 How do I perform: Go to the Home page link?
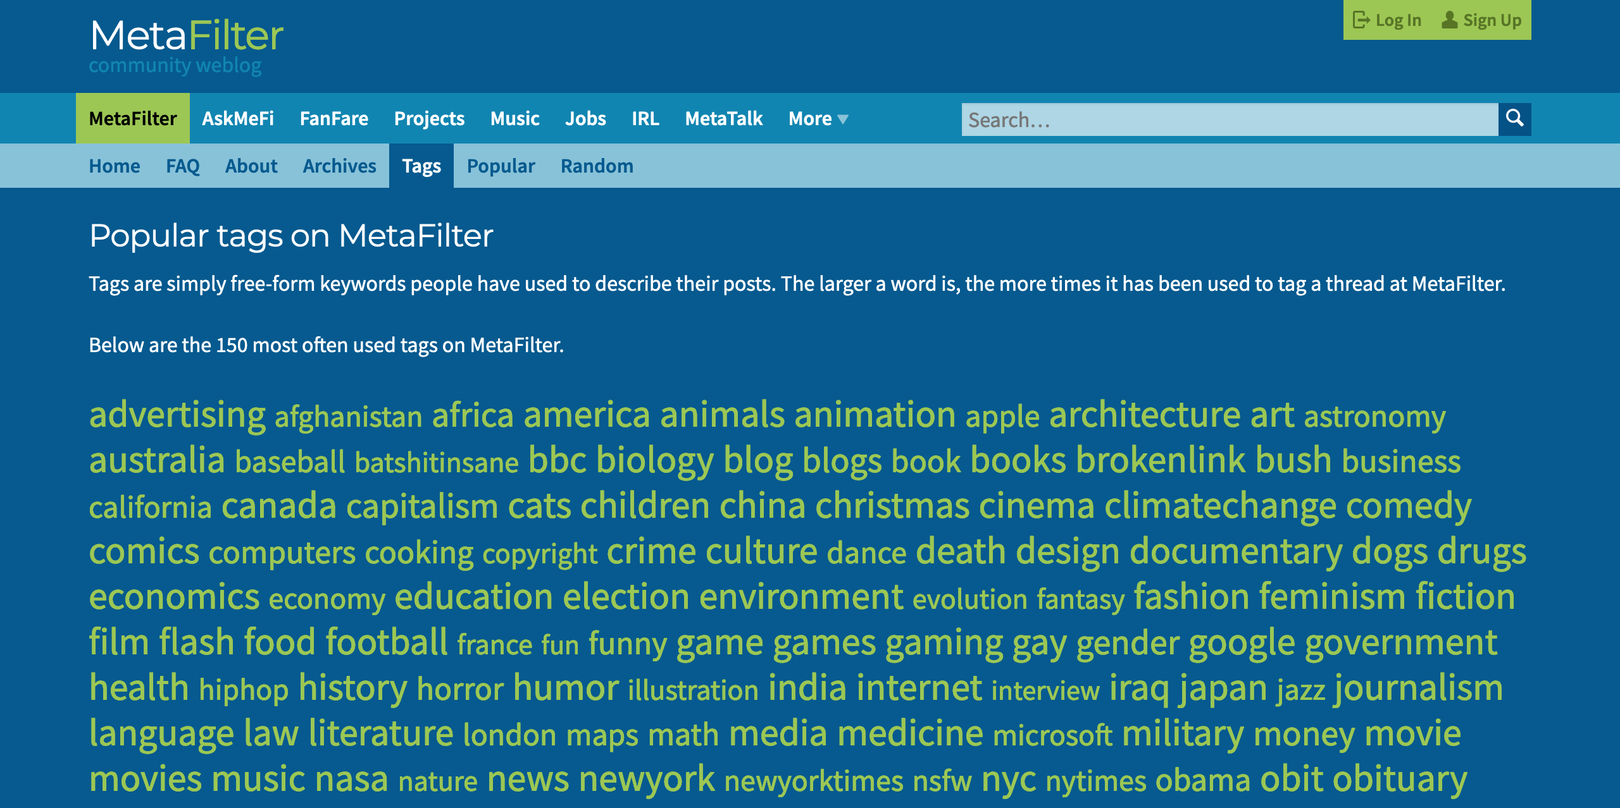[x=115, y=166]
